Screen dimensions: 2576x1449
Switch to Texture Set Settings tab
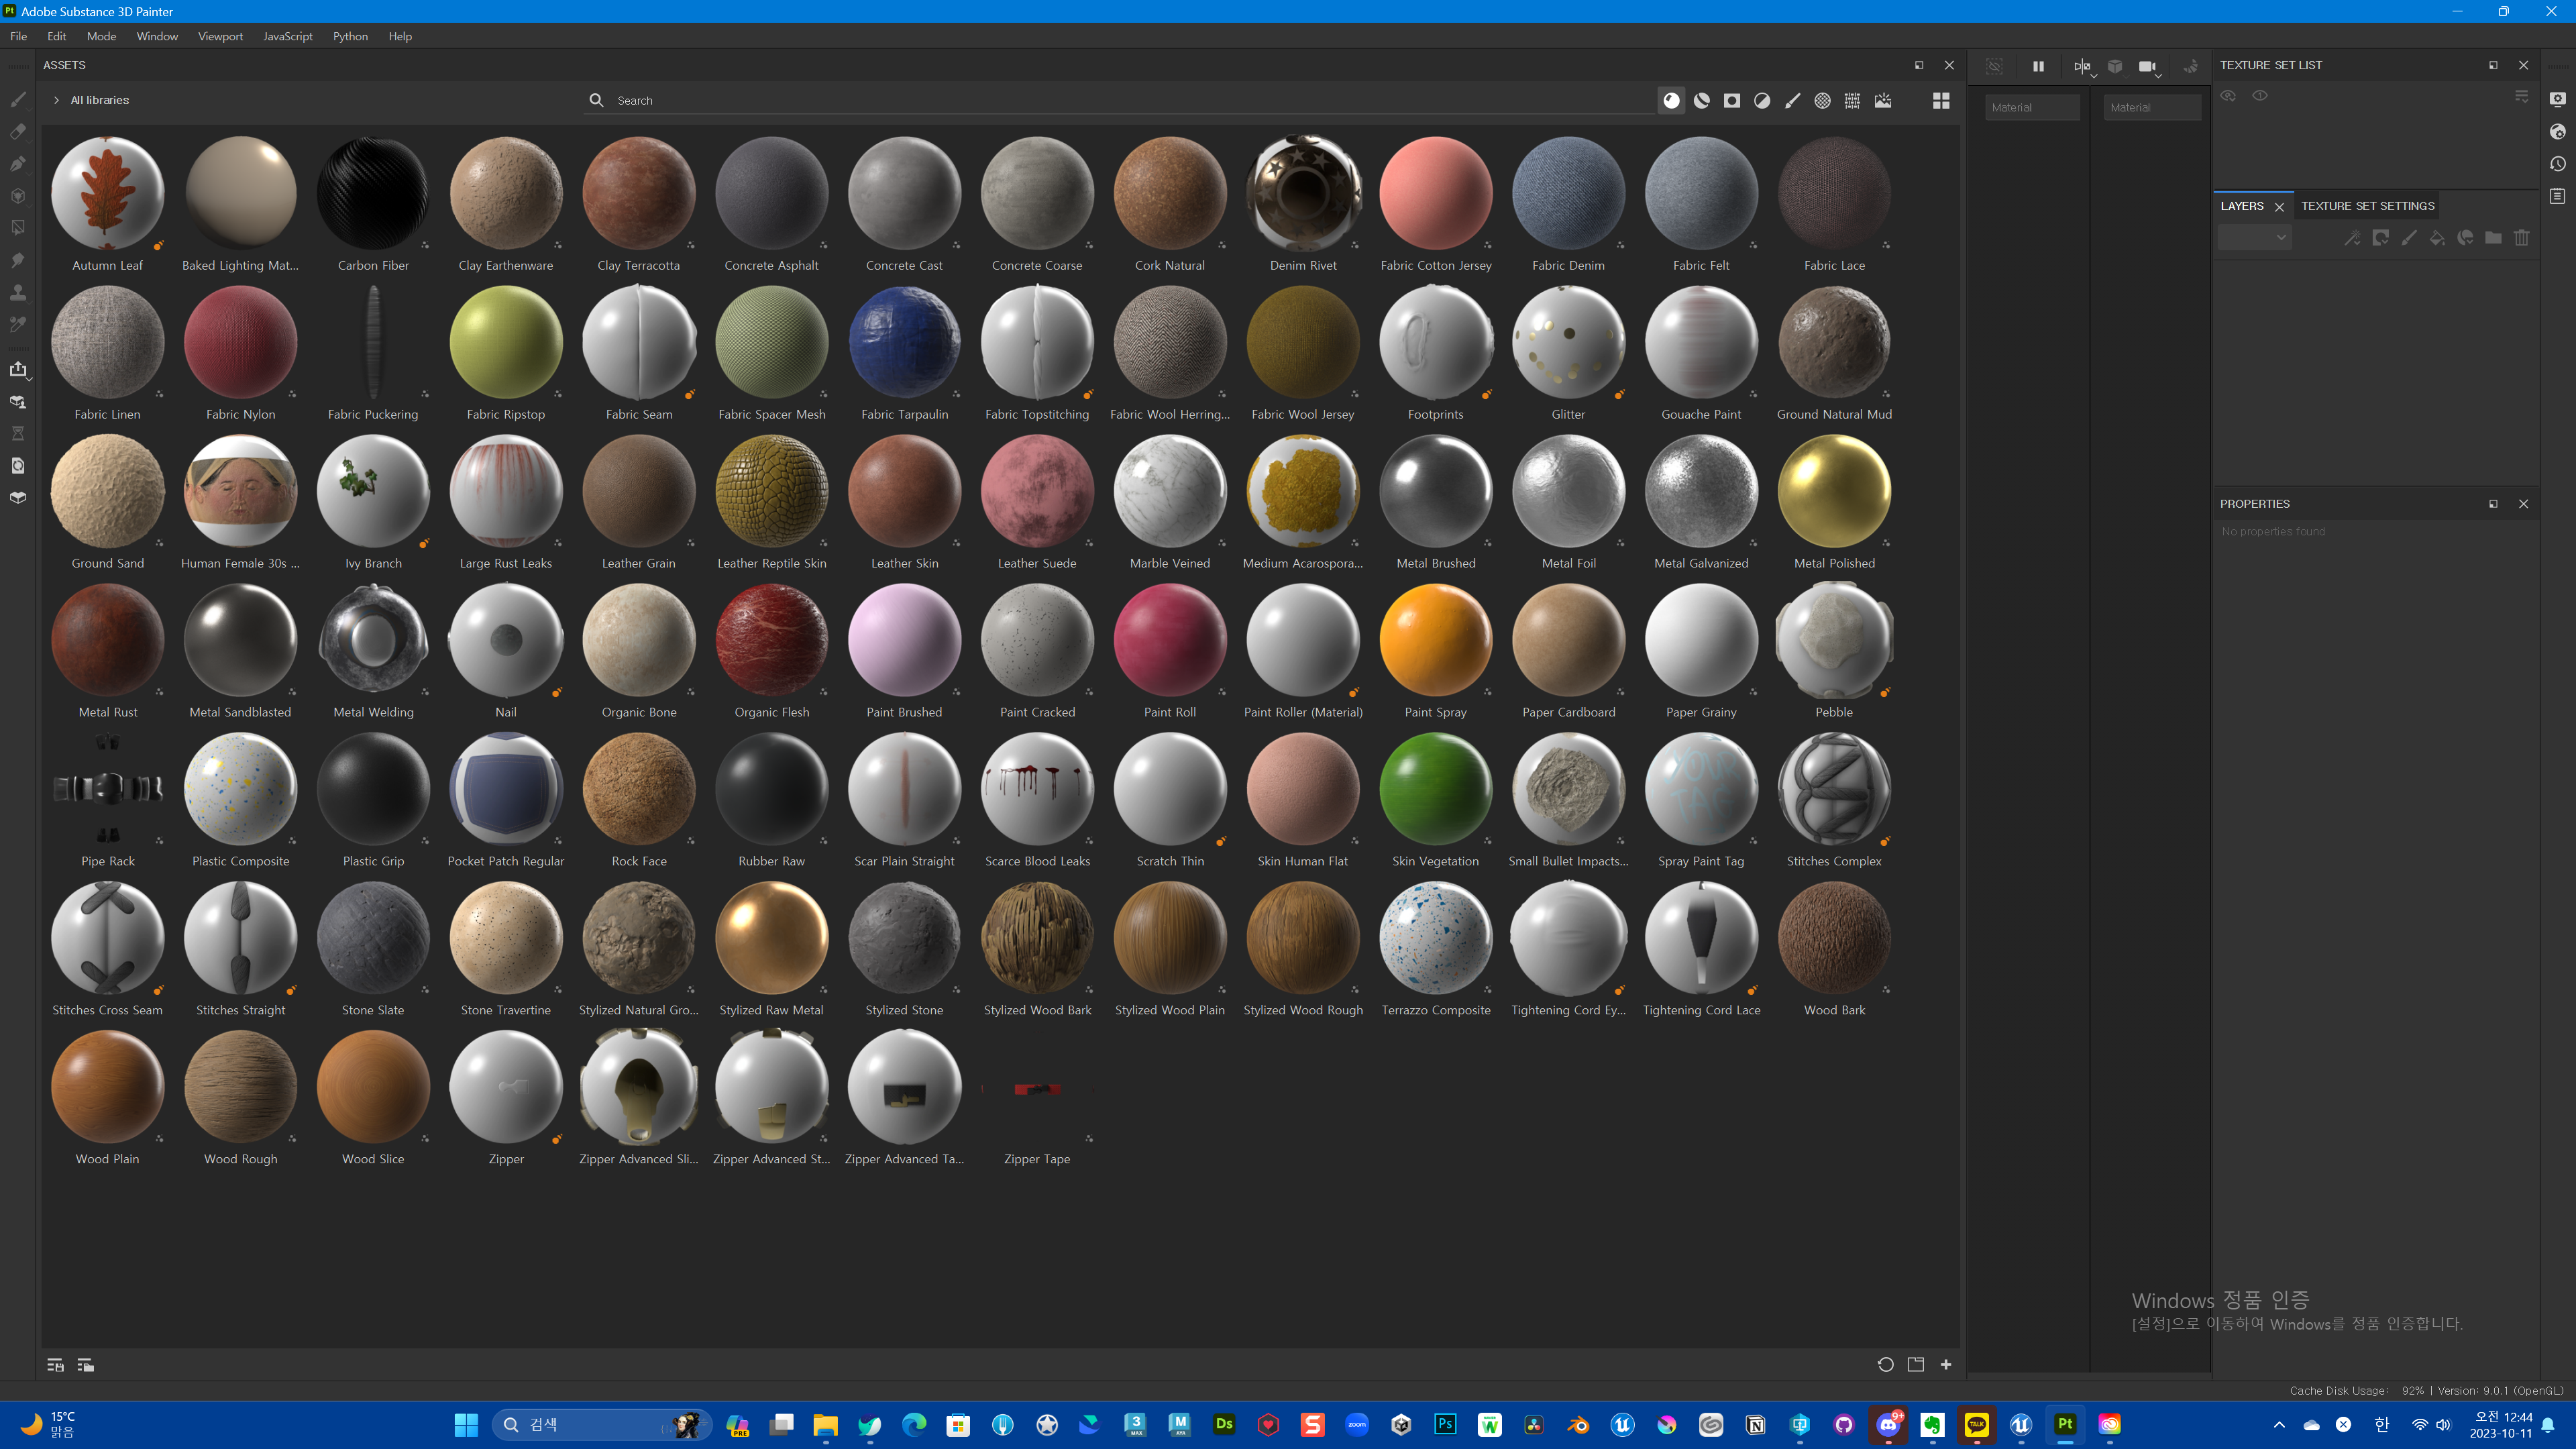(2367, 206)
